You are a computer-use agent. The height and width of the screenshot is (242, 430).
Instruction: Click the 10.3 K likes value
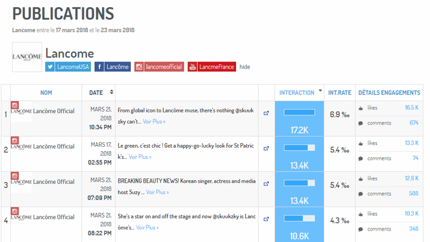tap(411, 214)
